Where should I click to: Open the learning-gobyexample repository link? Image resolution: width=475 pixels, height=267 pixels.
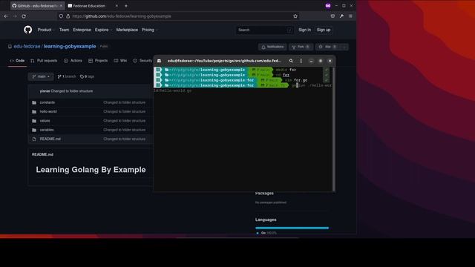click(70, 47)
